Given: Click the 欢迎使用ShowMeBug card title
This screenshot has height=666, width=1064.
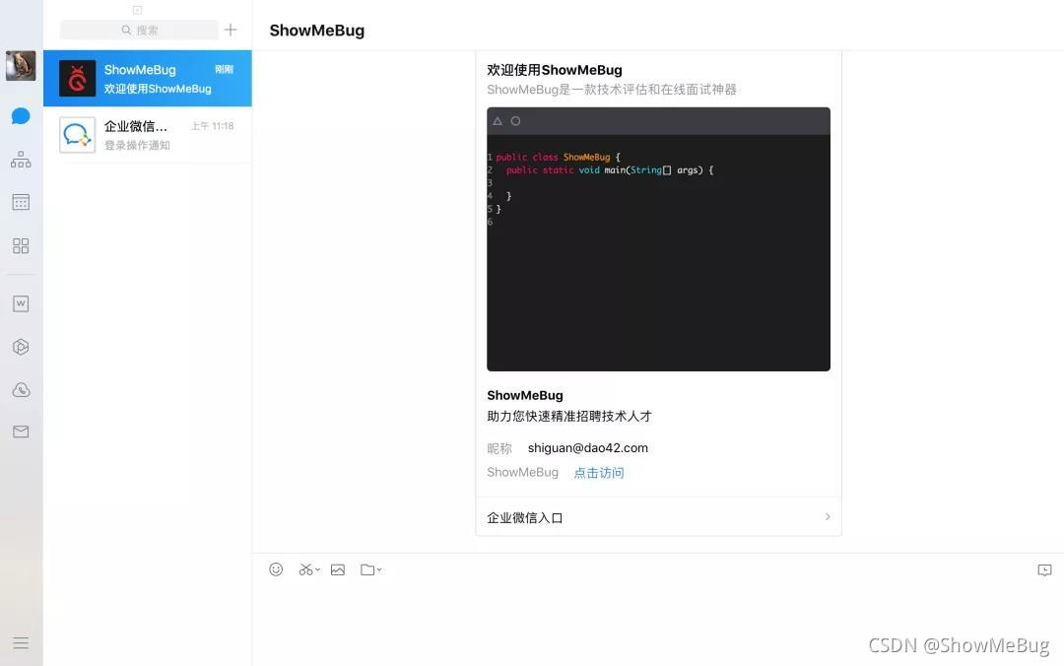Looking at the screenshot, I should 555,70.
